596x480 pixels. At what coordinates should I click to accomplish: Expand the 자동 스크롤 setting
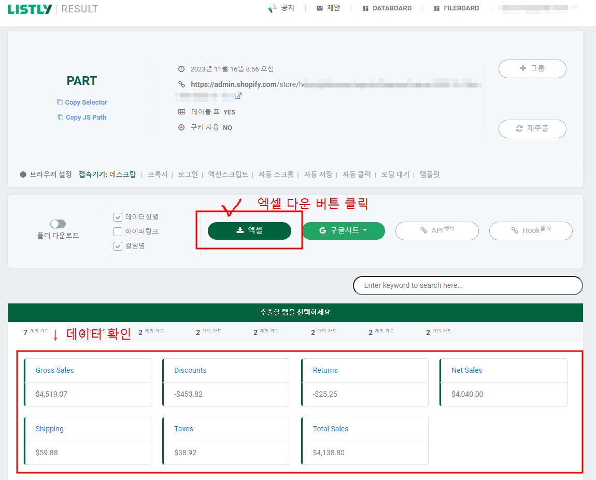coord(275,174)
